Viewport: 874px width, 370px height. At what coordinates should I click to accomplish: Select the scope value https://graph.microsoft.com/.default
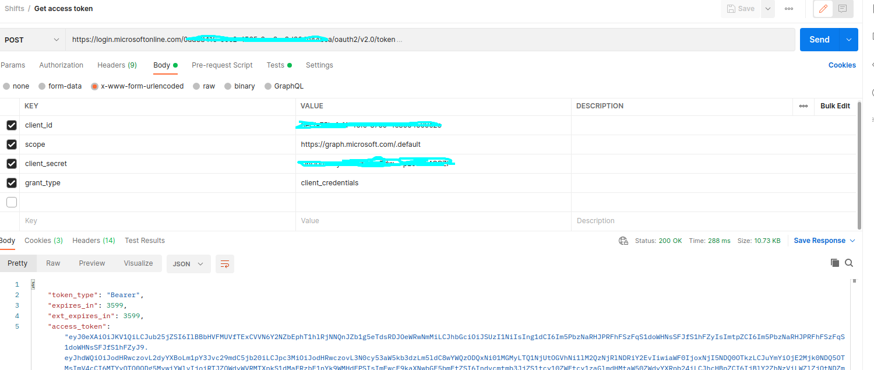coord(361,145)
